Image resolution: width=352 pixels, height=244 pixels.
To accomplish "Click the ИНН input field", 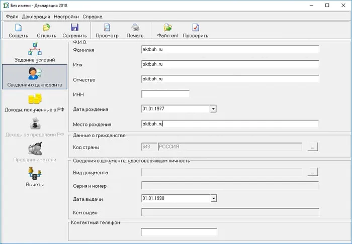I will tap(165, 94).
